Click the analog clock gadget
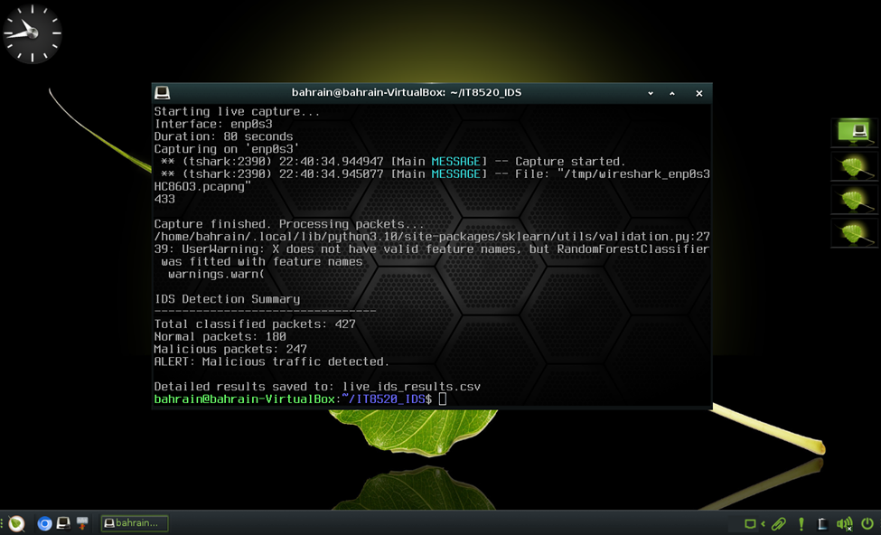 point(32,33)
